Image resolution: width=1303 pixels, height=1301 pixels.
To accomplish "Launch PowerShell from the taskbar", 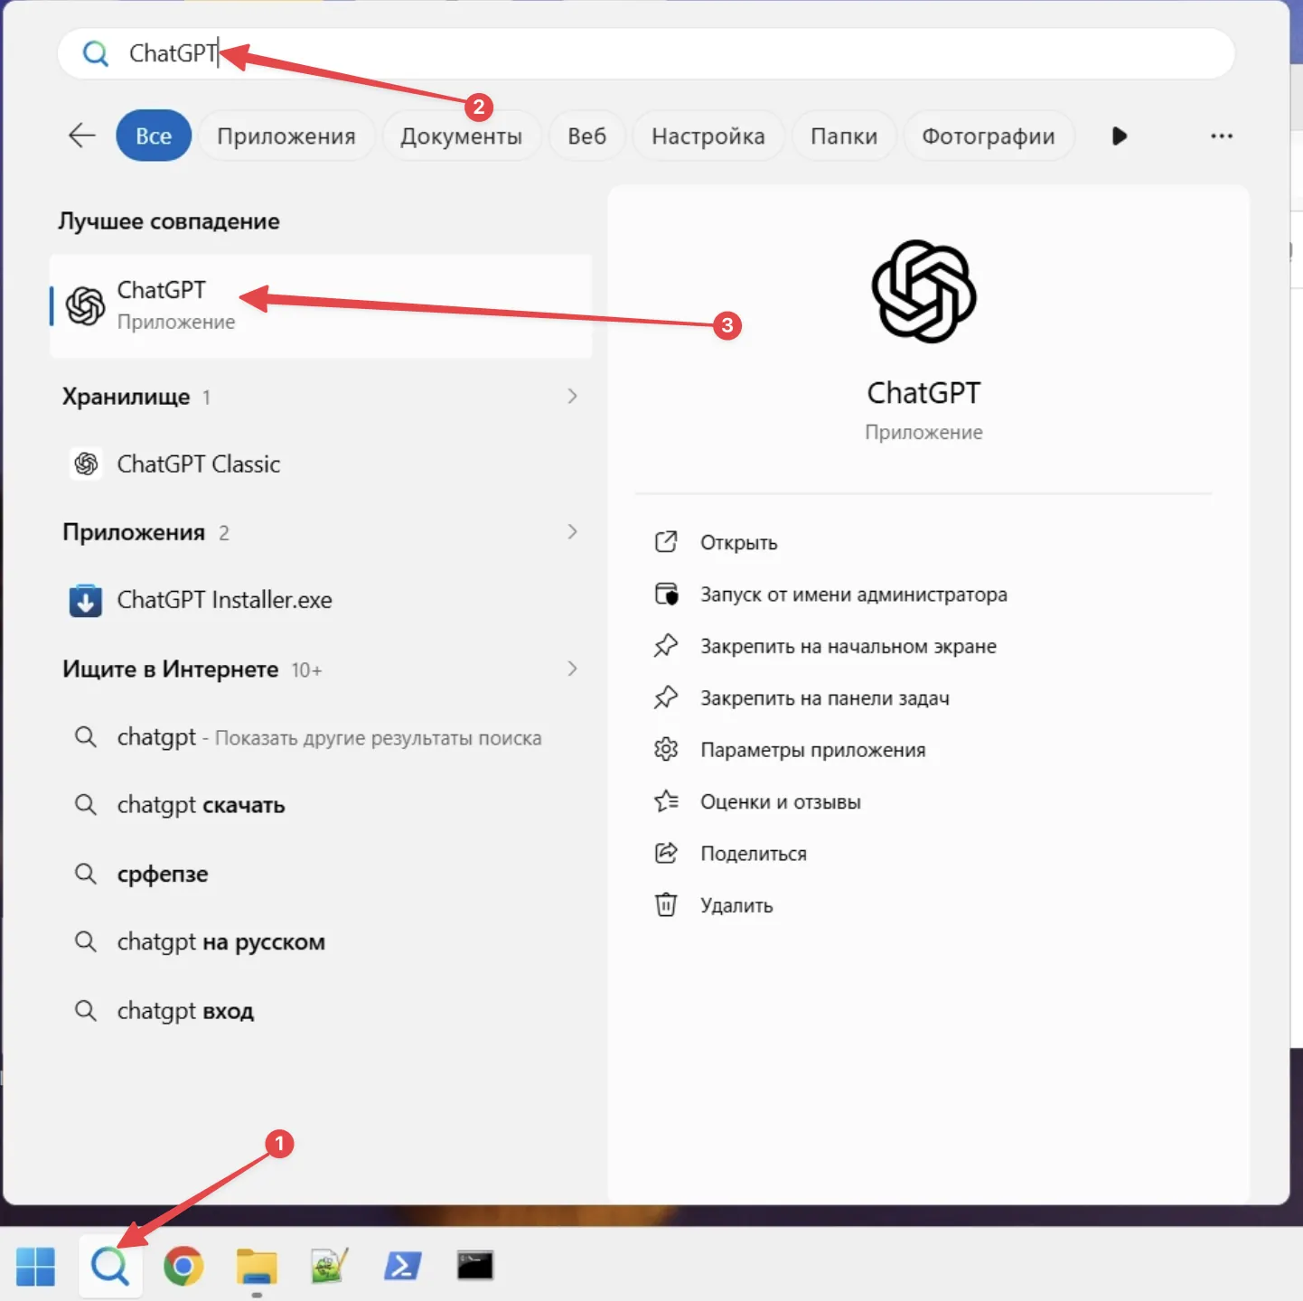I will [402, 1266].
